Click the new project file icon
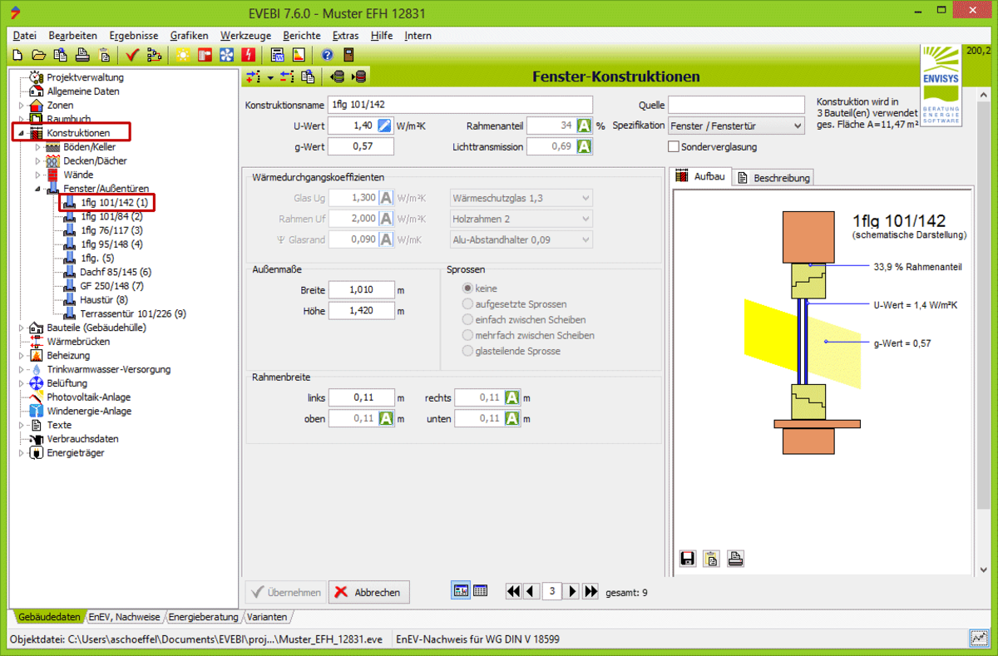 pyautogui.click(x=19, y=56)
